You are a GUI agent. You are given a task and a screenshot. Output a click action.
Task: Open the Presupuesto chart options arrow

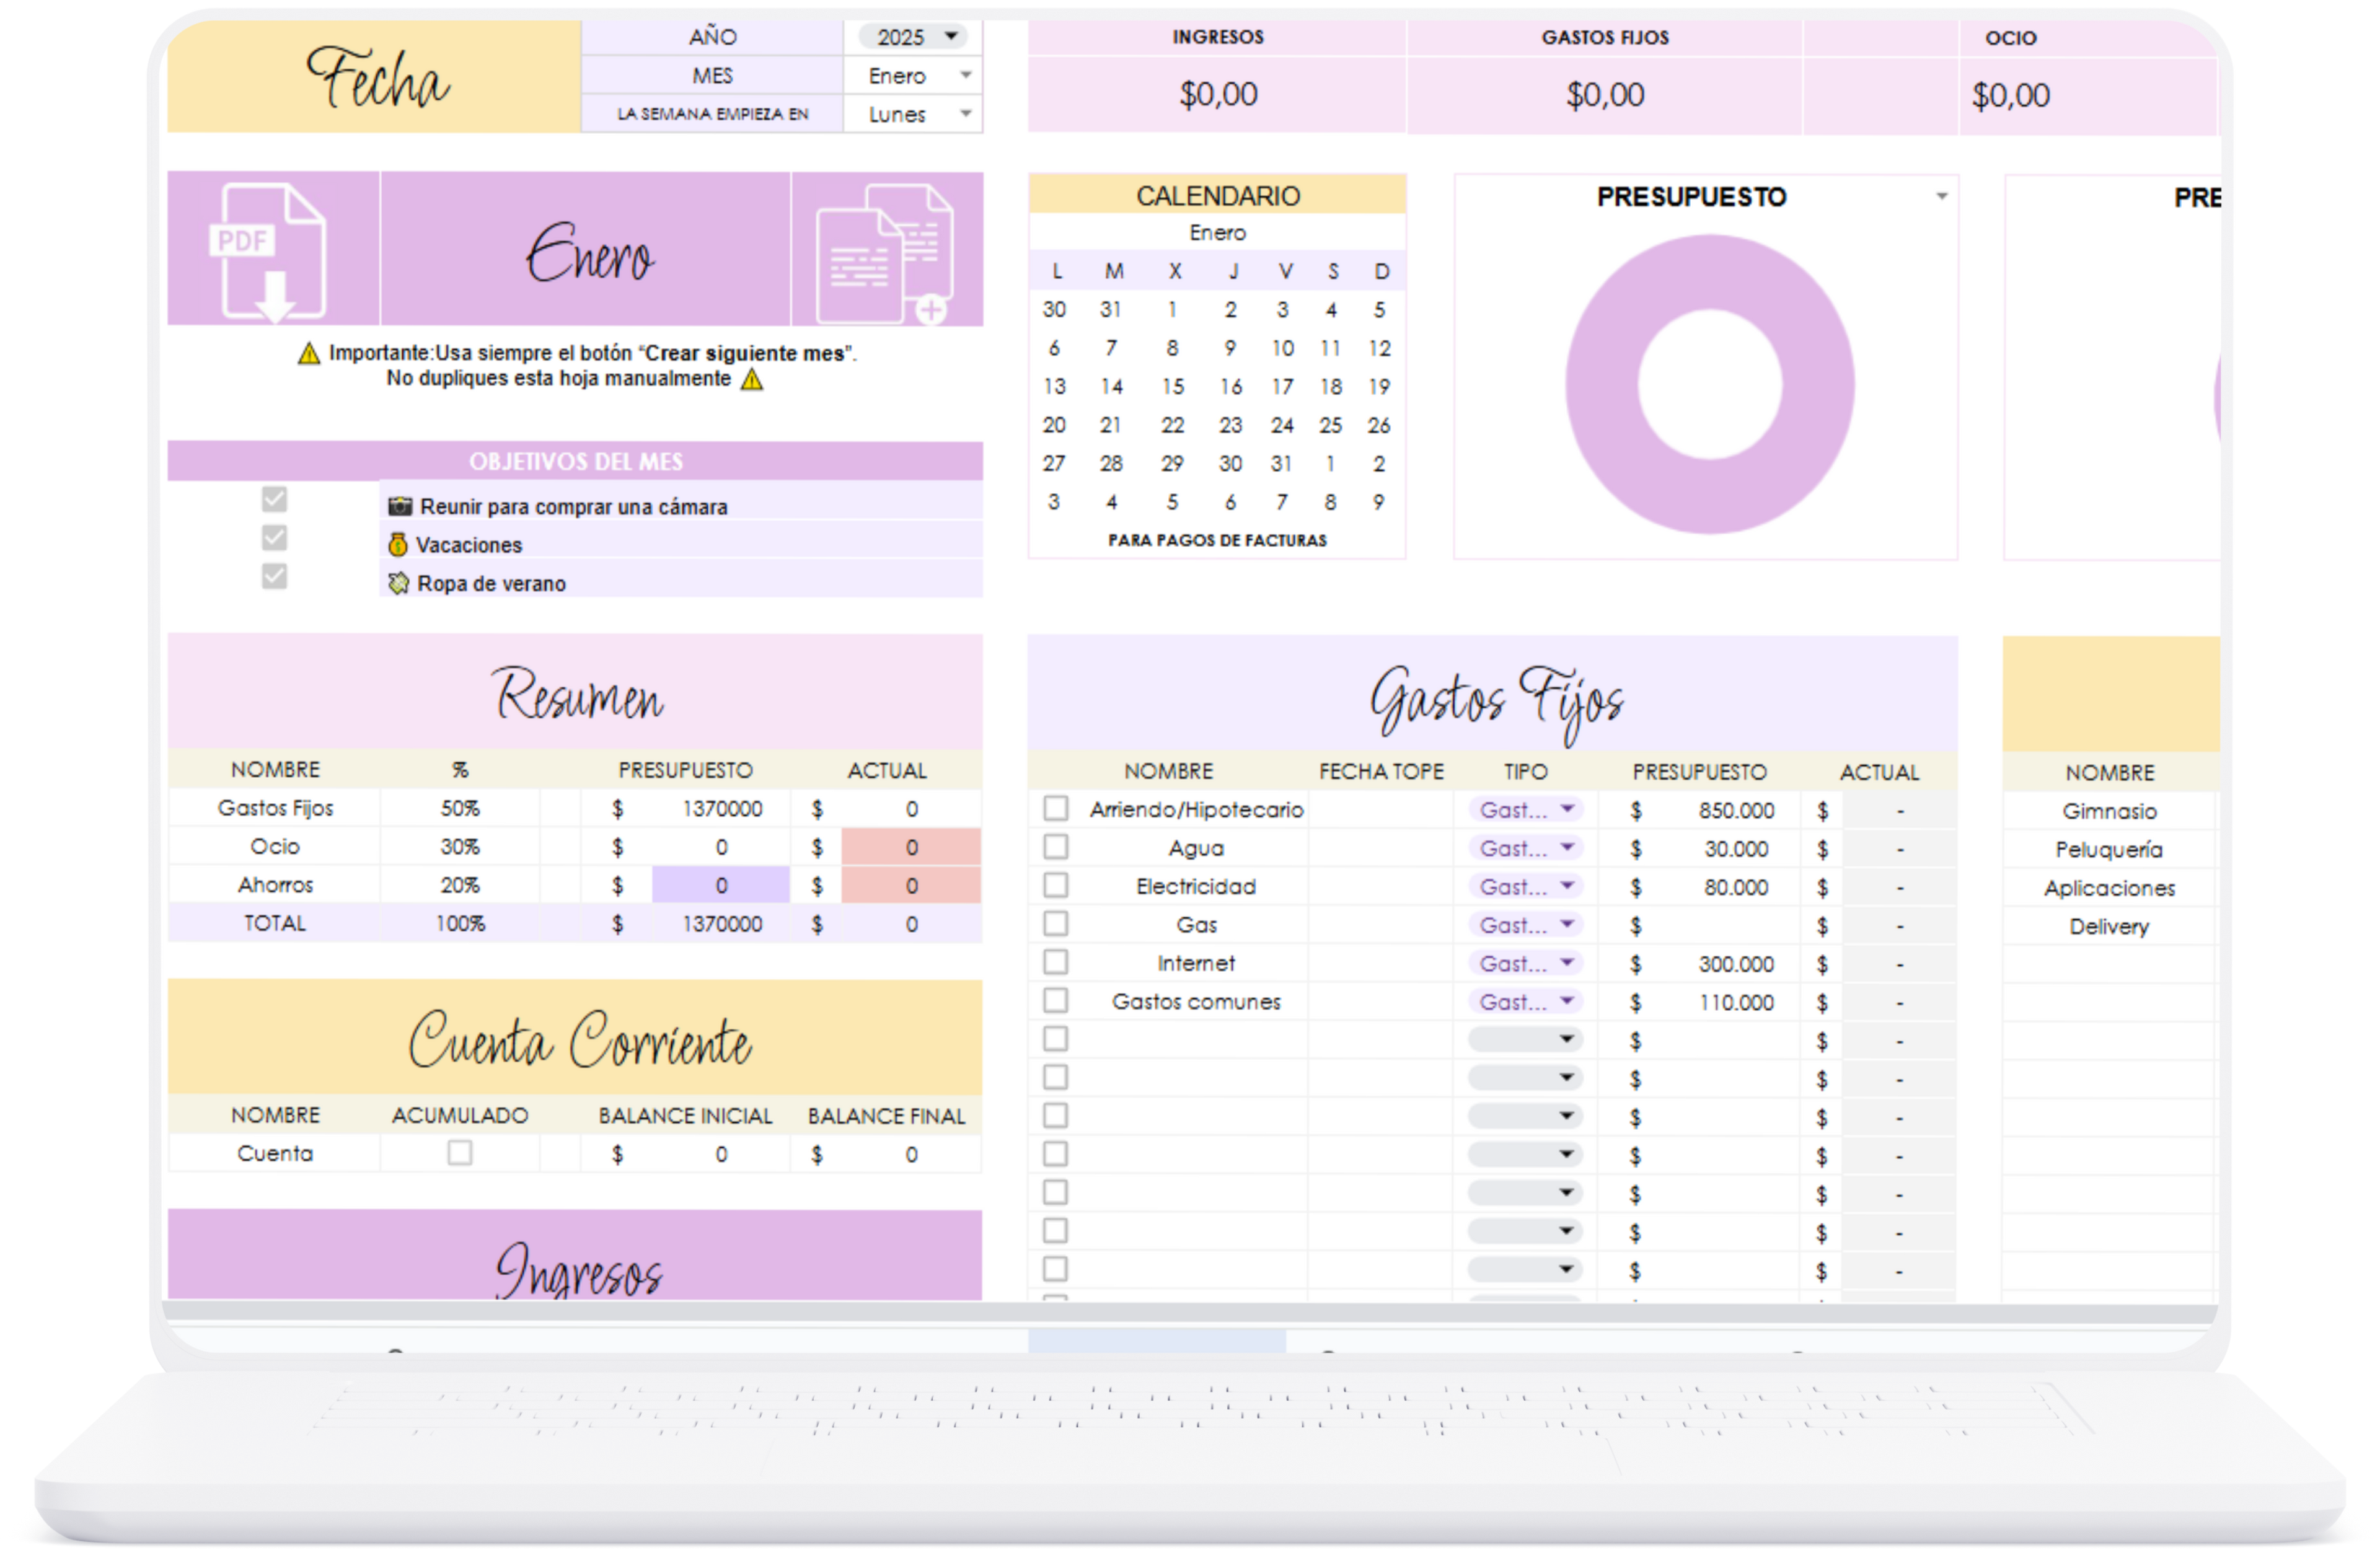tap(1941, 196)
